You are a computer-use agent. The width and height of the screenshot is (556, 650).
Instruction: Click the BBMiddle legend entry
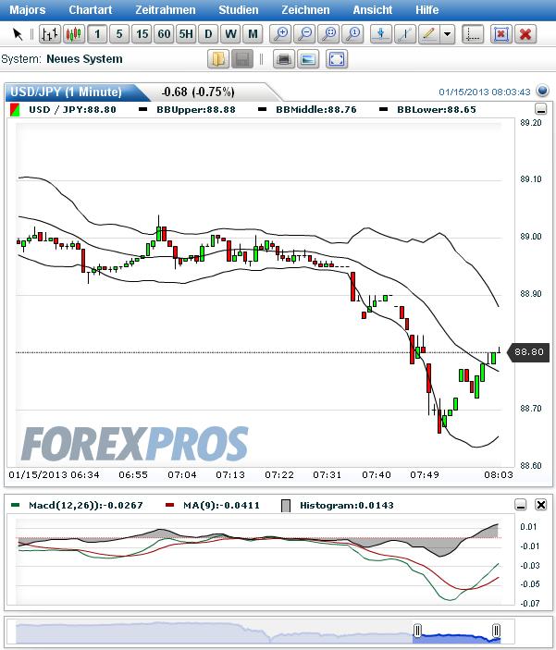[x=307, y=110]
